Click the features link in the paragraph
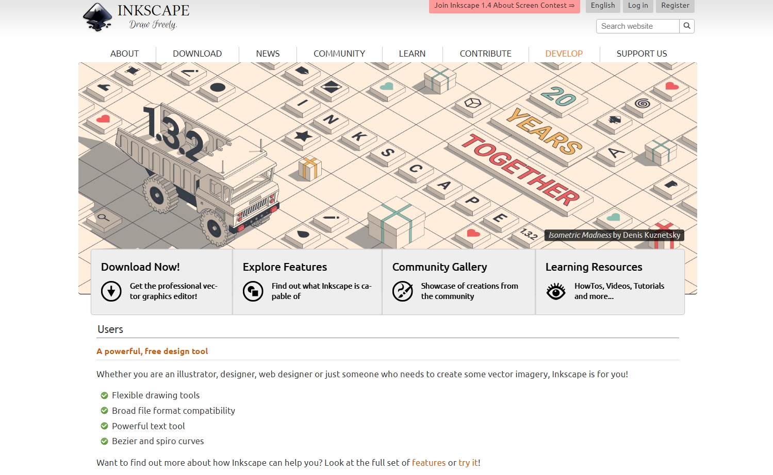Image resolution: width=773 pixels, height=475 pixels. pos(429,463)
